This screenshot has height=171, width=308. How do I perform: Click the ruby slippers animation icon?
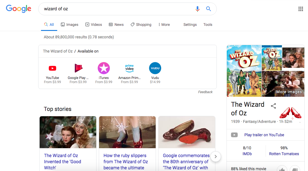pos(290,113)
